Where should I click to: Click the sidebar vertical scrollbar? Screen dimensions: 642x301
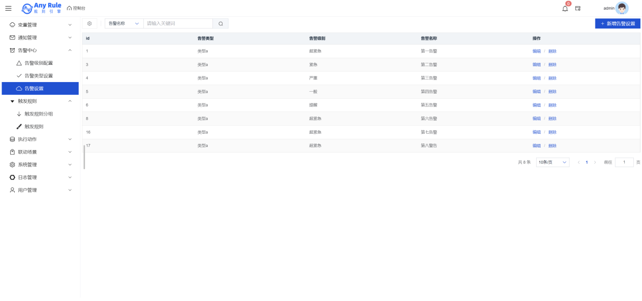(84, 157)
